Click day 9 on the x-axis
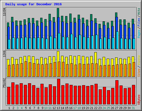Image resolution: width=142 pixels, height=111 pixels. (42, 108)
